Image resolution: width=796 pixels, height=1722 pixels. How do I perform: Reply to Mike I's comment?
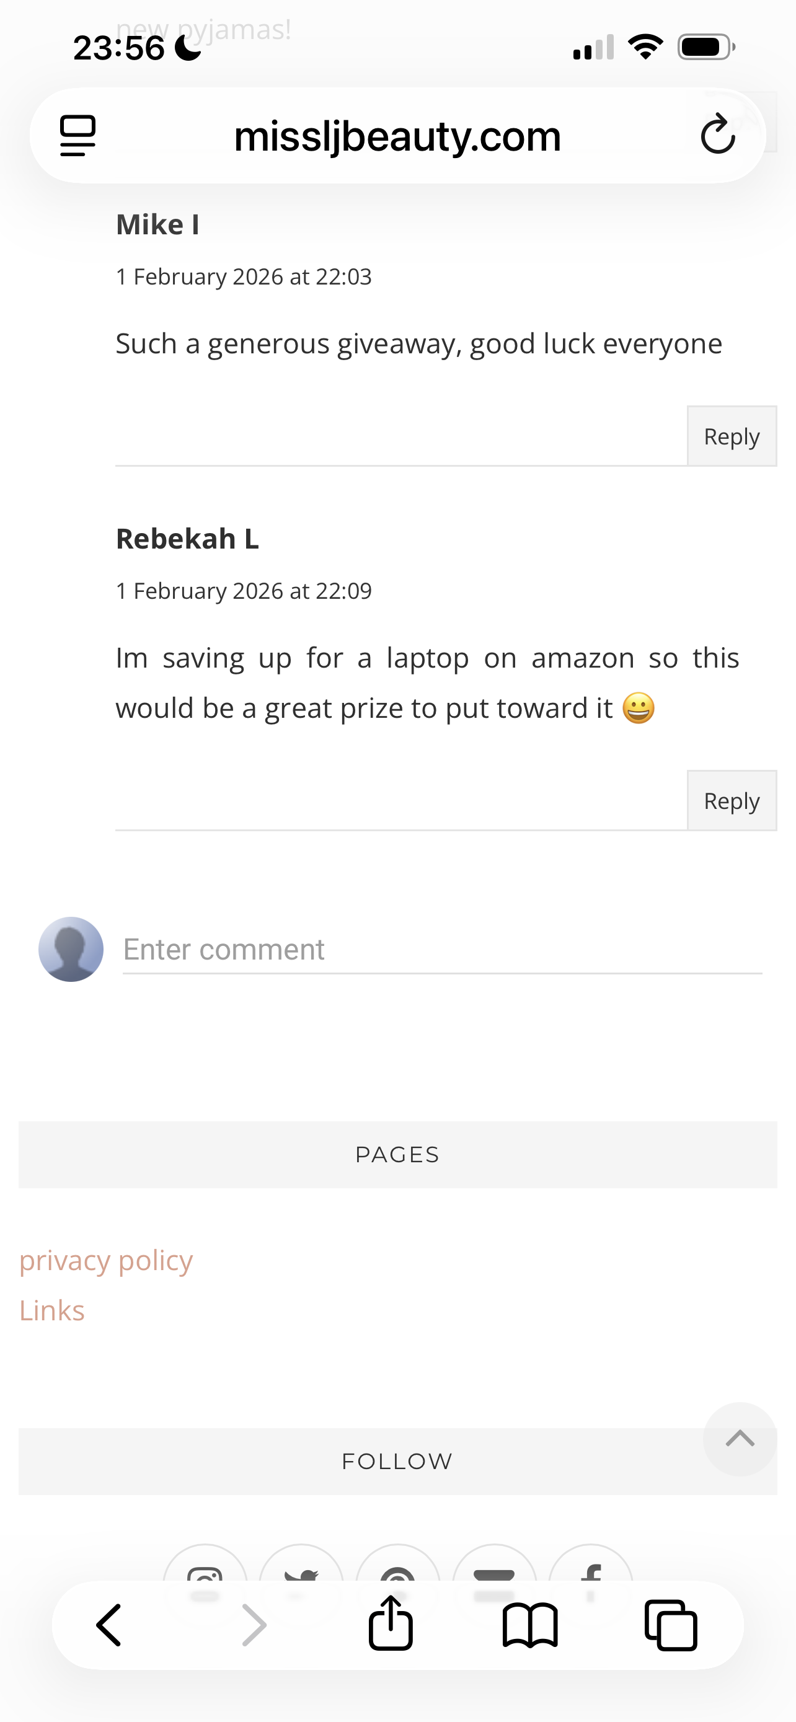731,436
